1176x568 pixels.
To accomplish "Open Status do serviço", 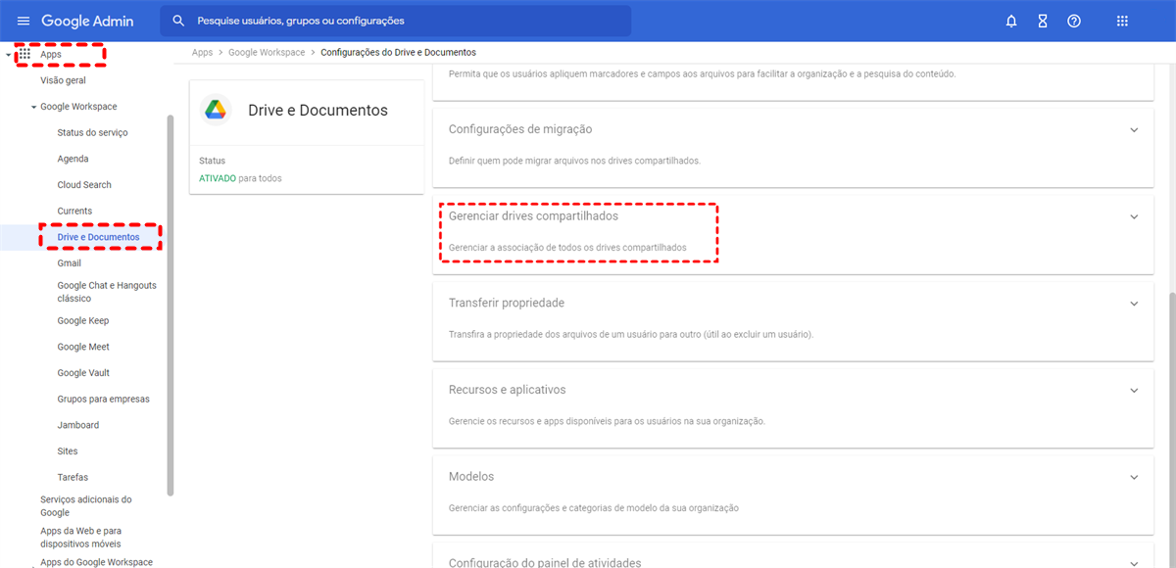I will [92, 132].
